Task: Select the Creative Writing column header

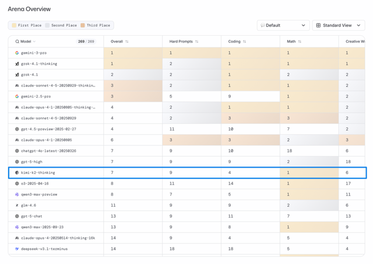Action: tap(354, 42)
